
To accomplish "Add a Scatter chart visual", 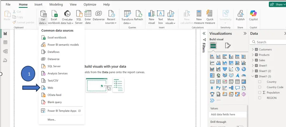I will (x=231, y=69).
